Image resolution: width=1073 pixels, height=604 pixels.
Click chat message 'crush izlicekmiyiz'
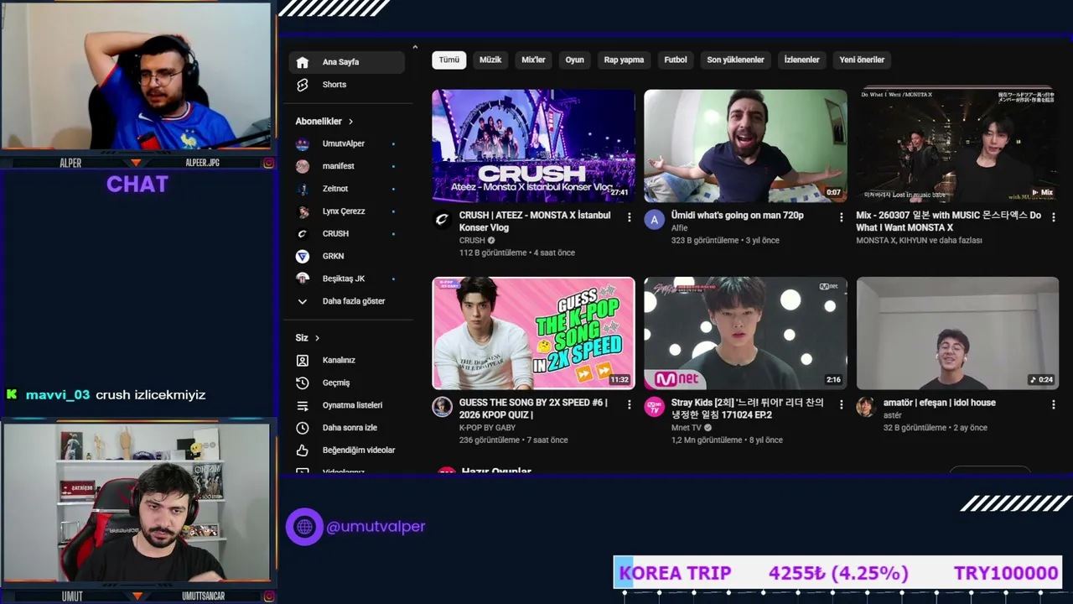click(x=151, y=395)
